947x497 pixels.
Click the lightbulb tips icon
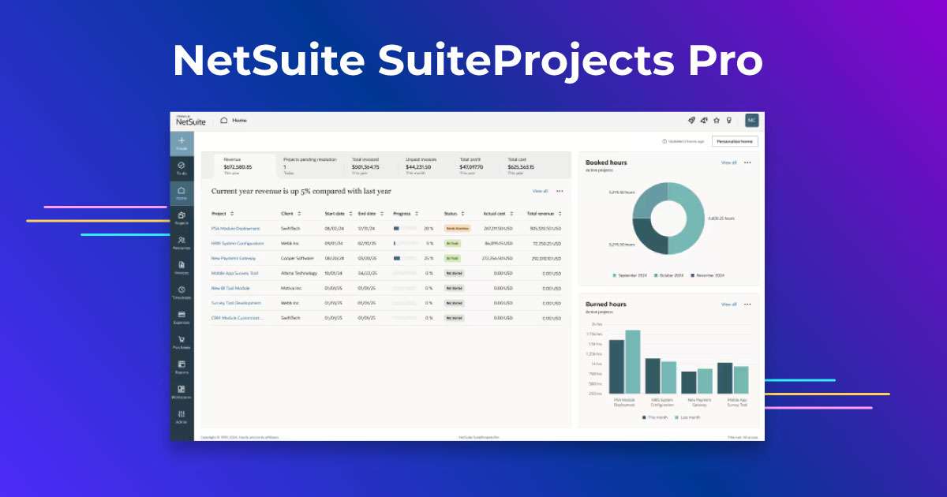click(x=729, y=120)
